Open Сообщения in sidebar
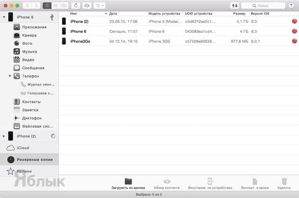This screenshot has height=198, width=299. click(x=33, y=68)
